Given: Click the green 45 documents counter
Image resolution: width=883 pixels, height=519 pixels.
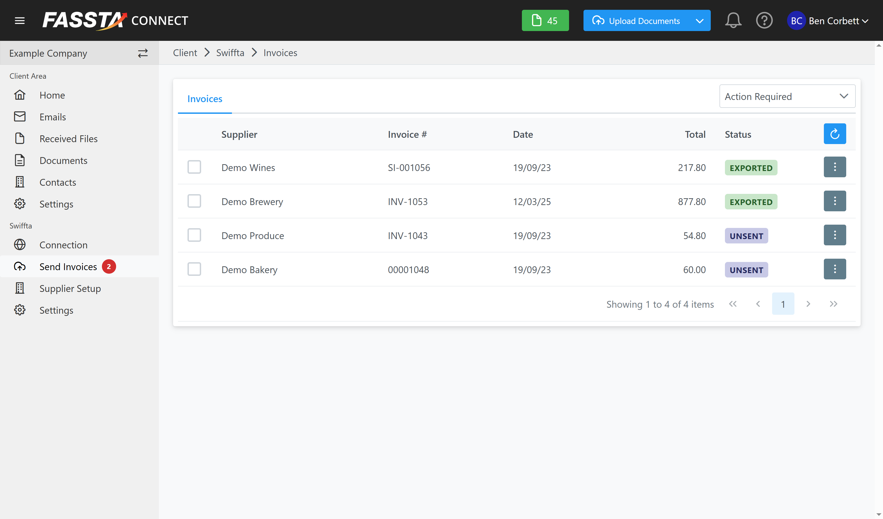Looking at the screenshot, I should pos(545,21).
